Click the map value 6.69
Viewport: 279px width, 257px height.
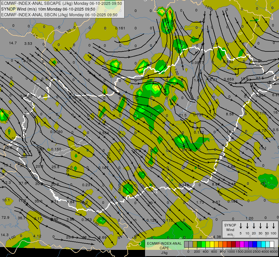(103, 238)
